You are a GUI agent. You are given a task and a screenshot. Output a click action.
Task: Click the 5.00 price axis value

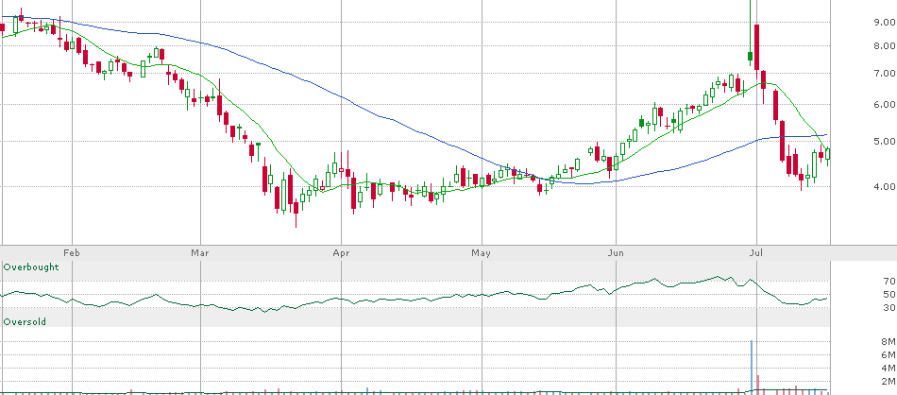coord(885,141)
